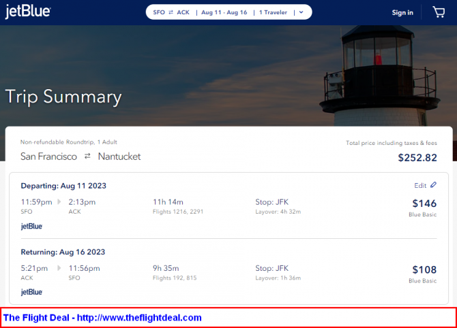
Task: Click jetBlue carrier logo in returning flight
Action: 31,292
